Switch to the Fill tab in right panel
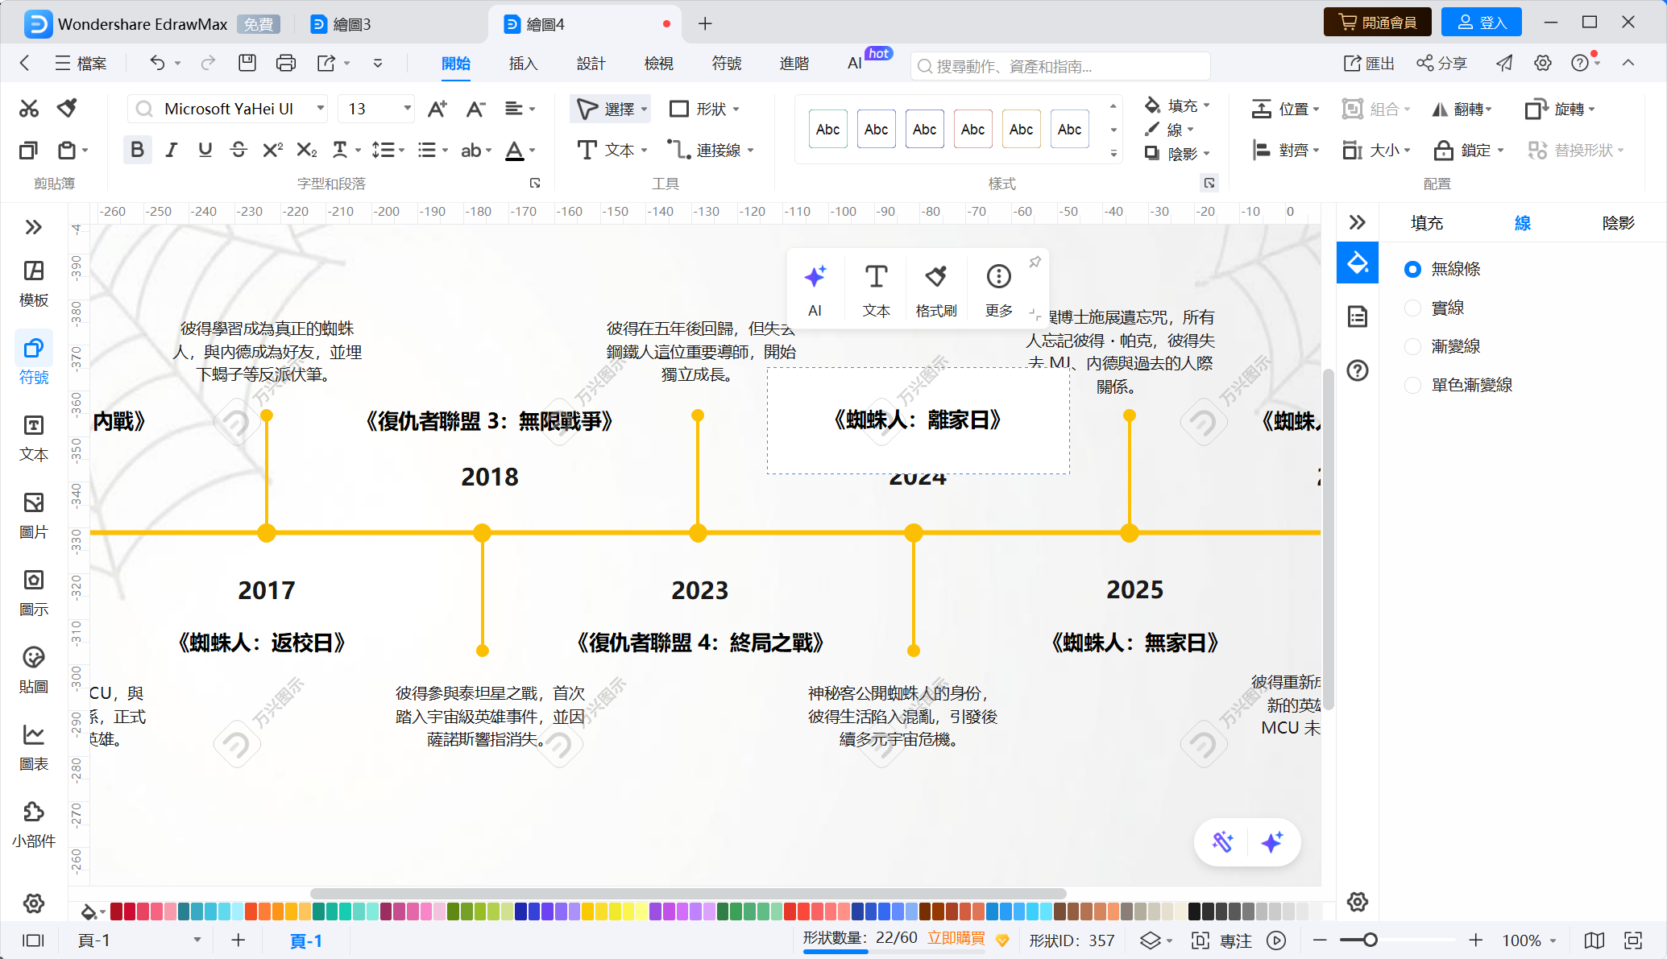 coord(1427,223)
